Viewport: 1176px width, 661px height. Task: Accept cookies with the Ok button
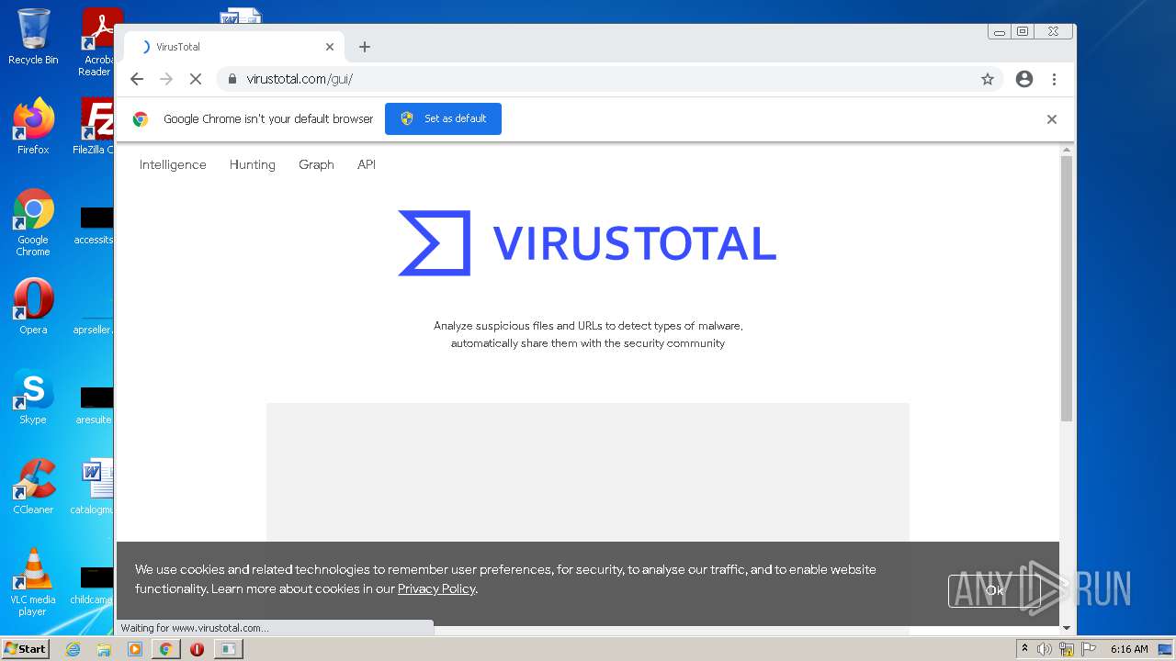pos(994,591)
